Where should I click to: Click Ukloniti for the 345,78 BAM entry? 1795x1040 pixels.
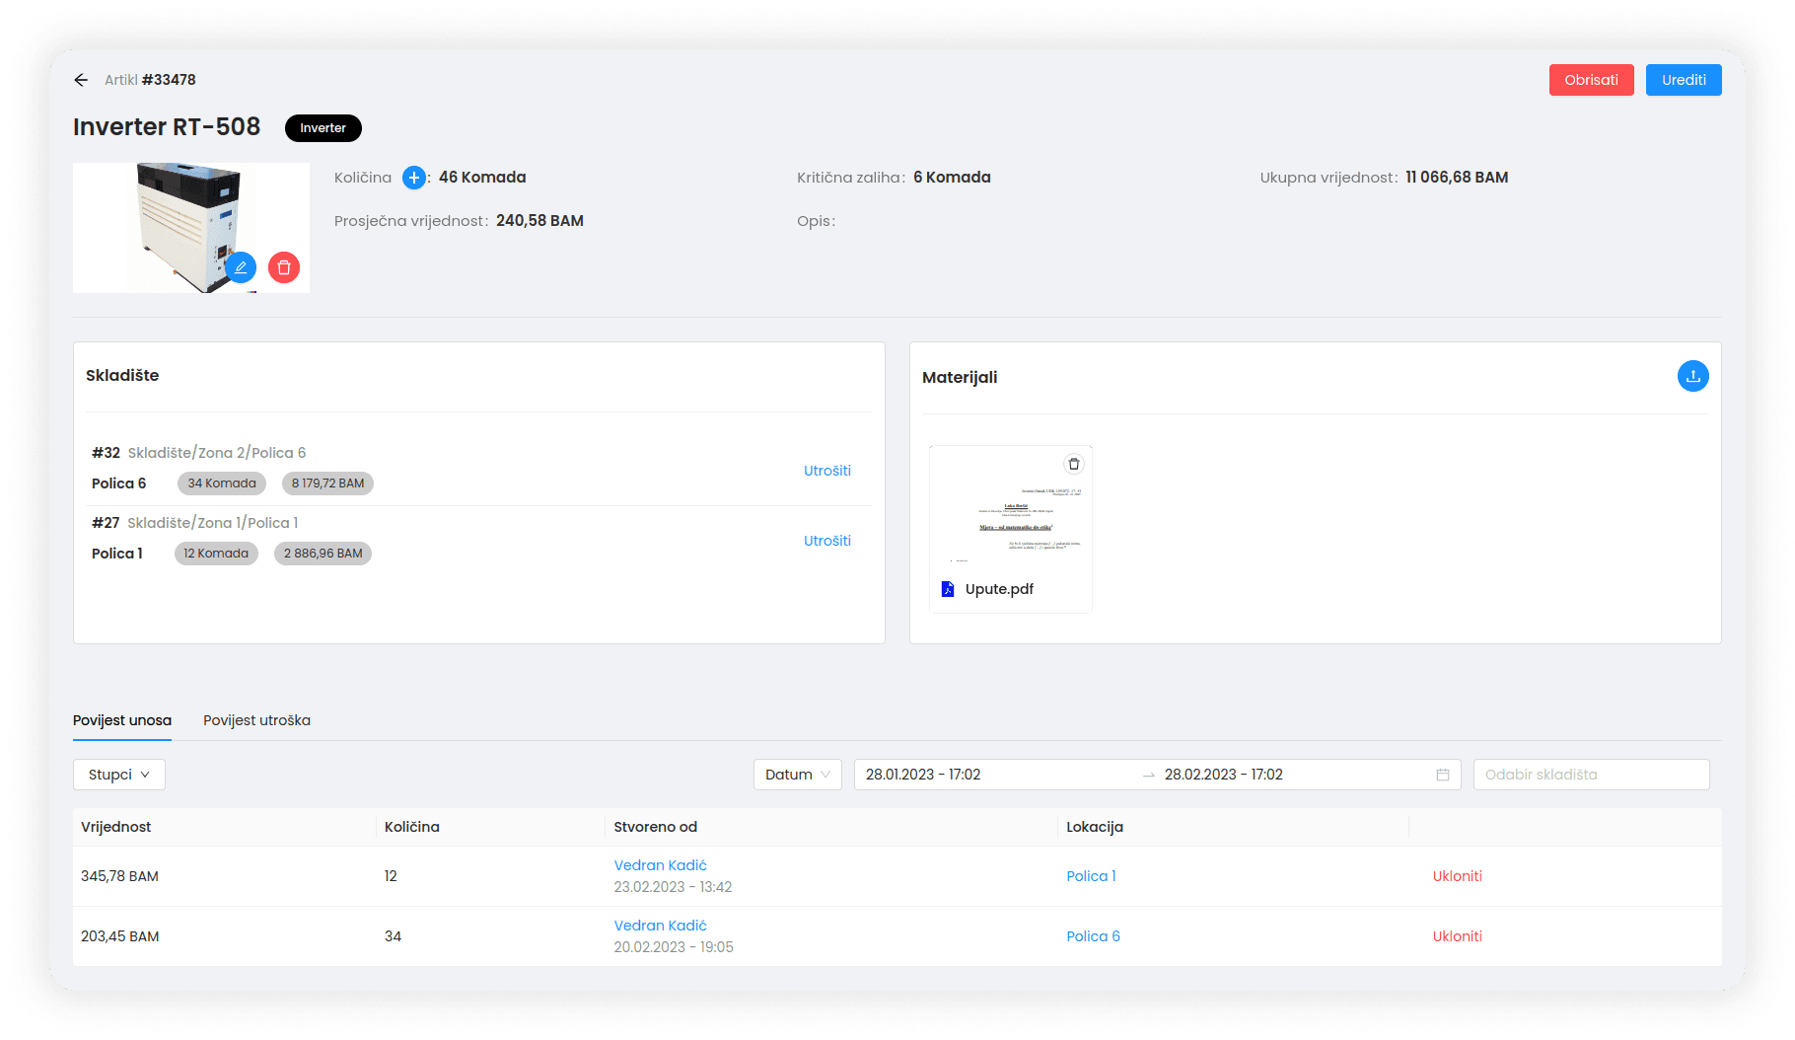[x=1457, y=876]
